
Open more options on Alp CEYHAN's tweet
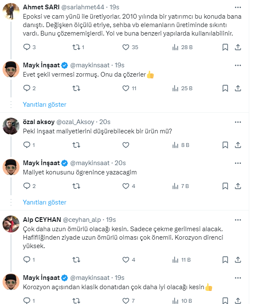[238, 220]
